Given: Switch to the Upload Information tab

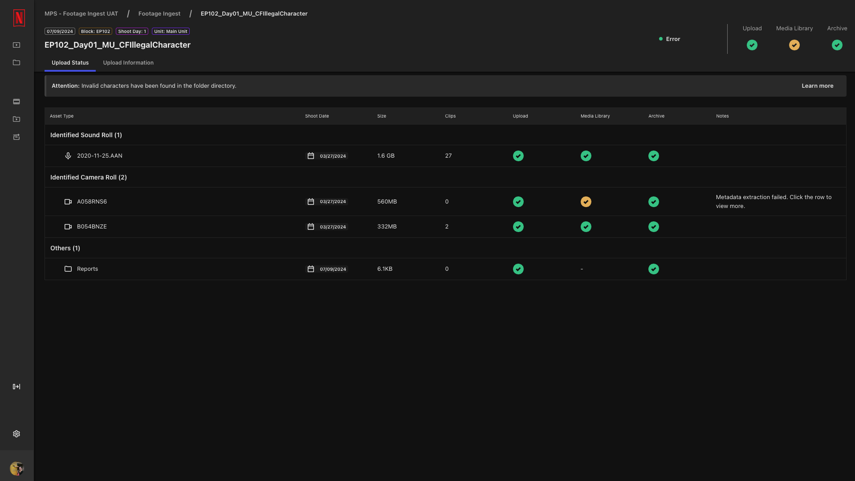Looking at the screenshot, I should [x=128, y=63].
